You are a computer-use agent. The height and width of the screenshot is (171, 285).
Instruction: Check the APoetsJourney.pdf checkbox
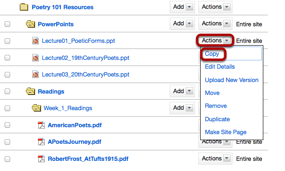click(7, 142)
